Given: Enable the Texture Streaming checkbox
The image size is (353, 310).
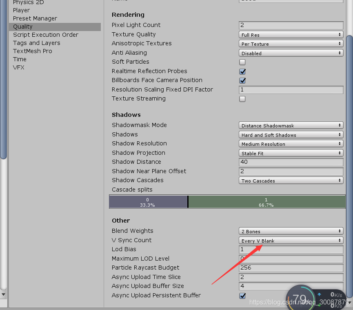Looking at the screenshot, I should (242, 99).
